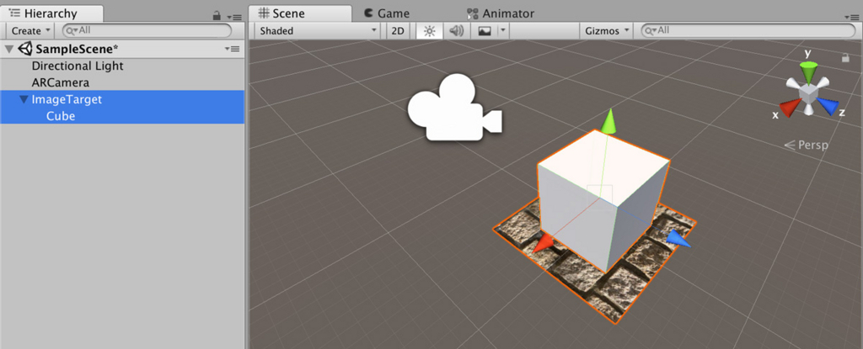Switch to the Game tab

click(x=386, y=13)
